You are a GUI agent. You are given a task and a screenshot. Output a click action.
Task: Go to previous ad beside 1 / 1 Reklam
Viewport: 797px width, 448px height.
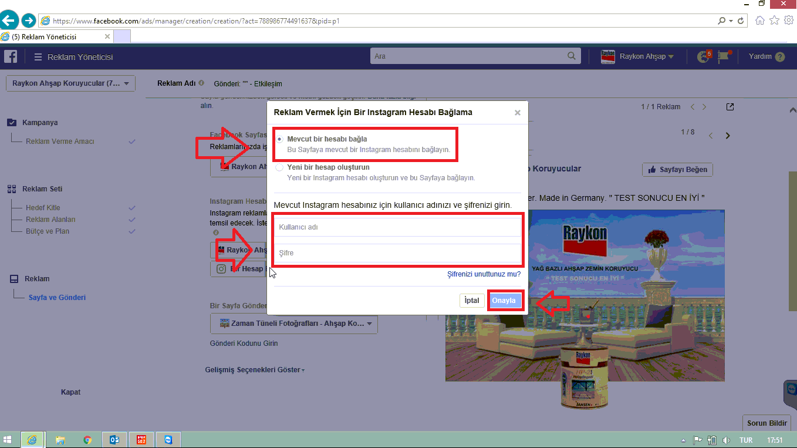(693, 107)
